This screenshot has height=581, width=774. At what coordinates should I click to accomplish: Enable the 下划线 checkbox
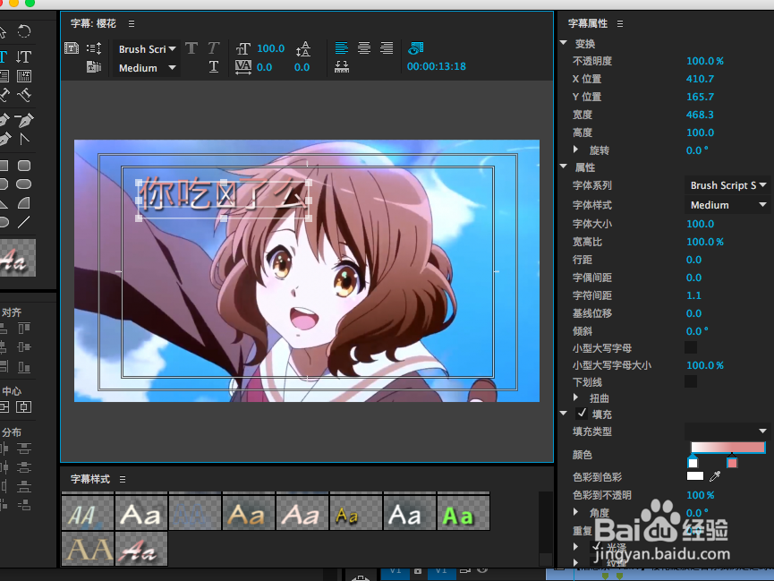[691, 381]
